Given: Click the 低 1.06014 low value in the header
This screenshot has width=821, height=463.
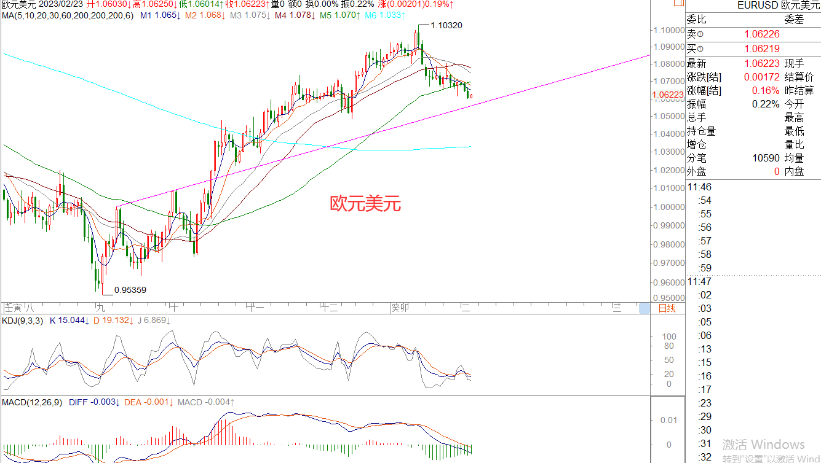Looking at the screenshot, I should pos(202,4).
